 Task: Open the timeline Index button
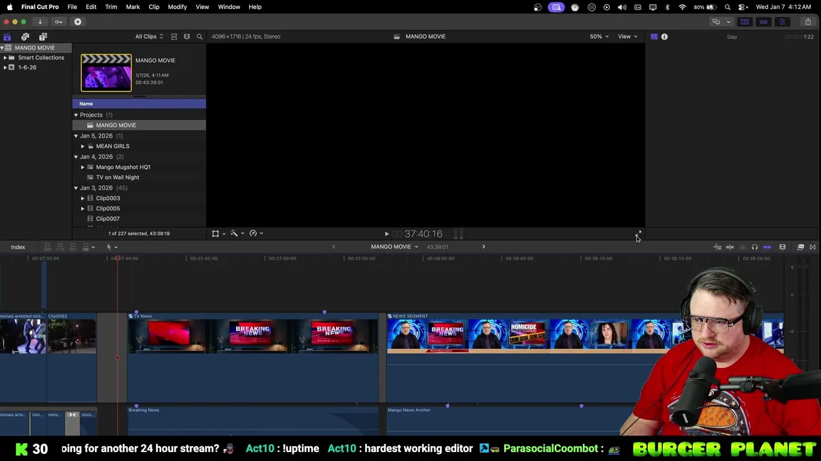(x=18, y=247)
